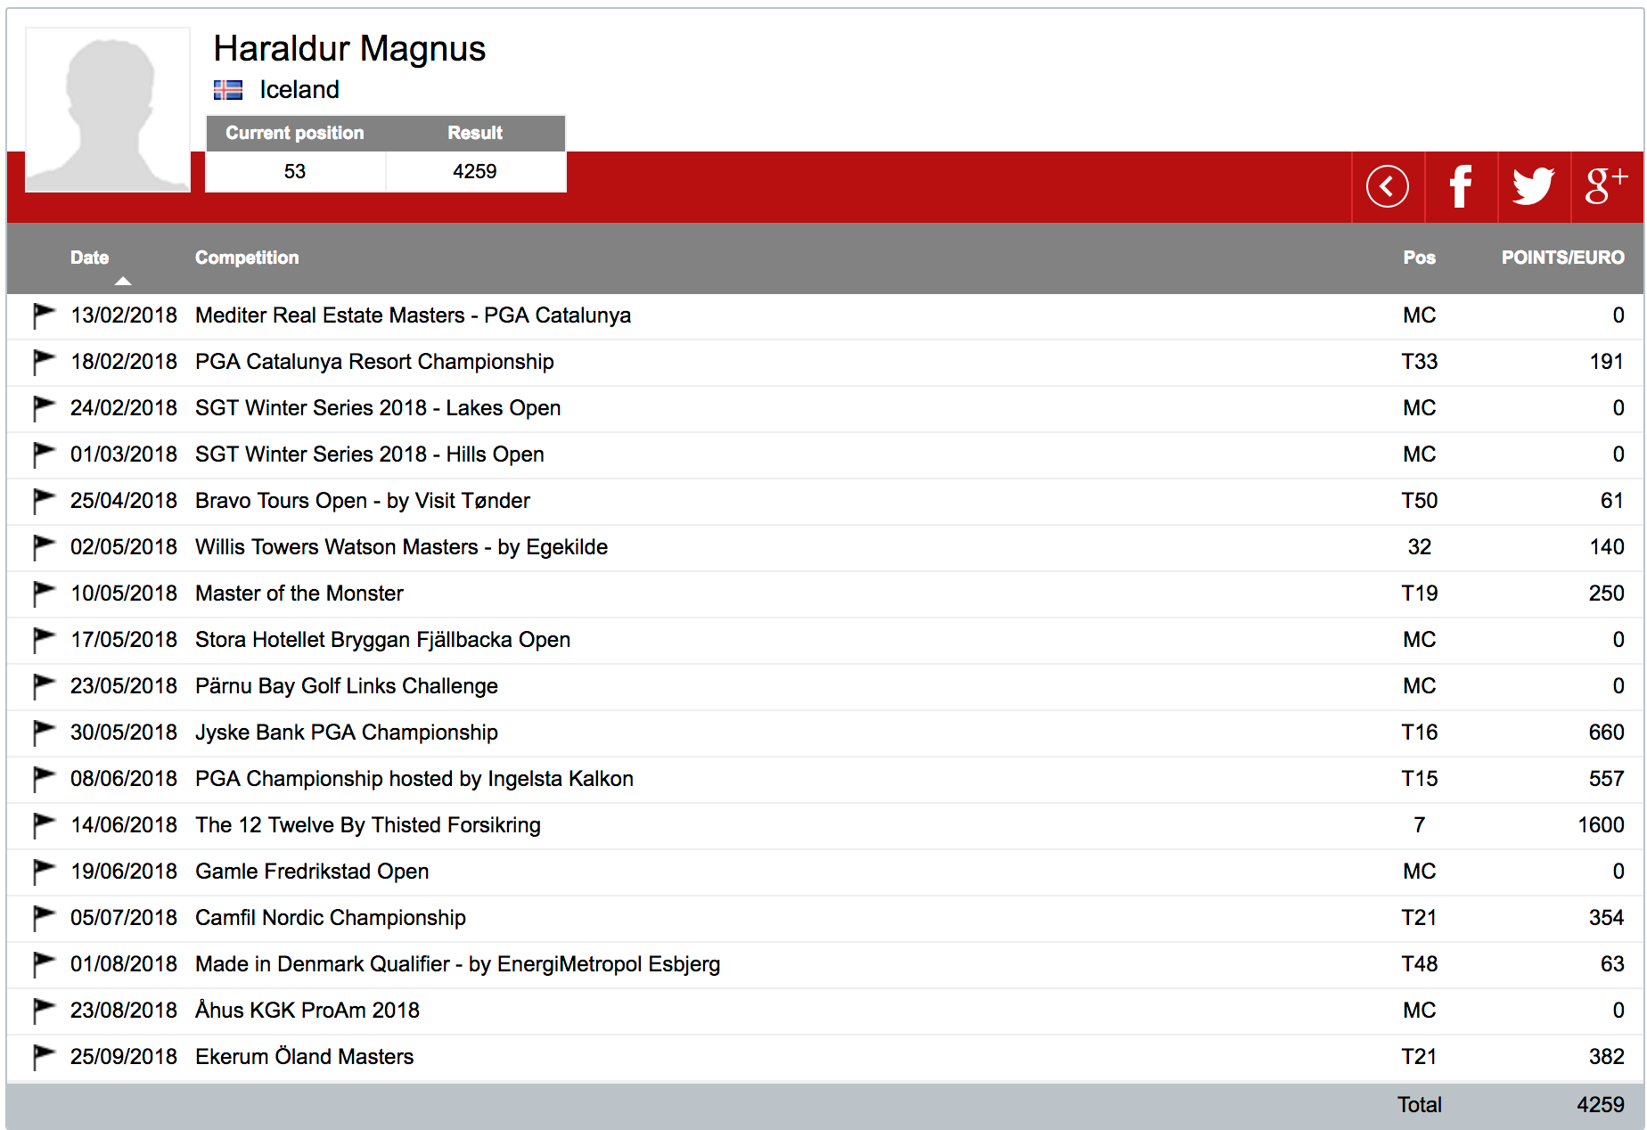The height and width of the screenshot is (1130, 1647).
Task: Open Willis Towers Watson Masters - by Egekilde
Action: tap(401, 547)
